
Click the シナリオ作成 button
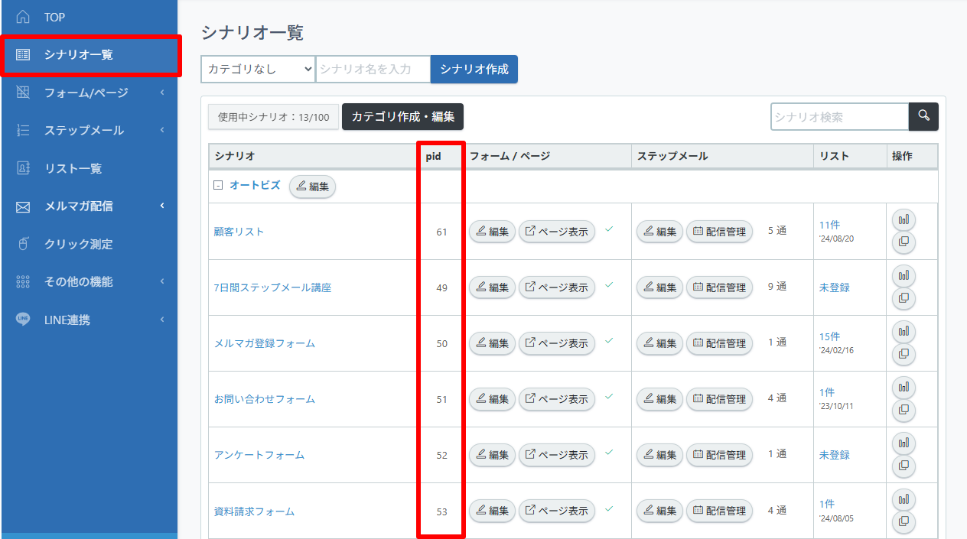pyautogui.click(x=474, y=69)
